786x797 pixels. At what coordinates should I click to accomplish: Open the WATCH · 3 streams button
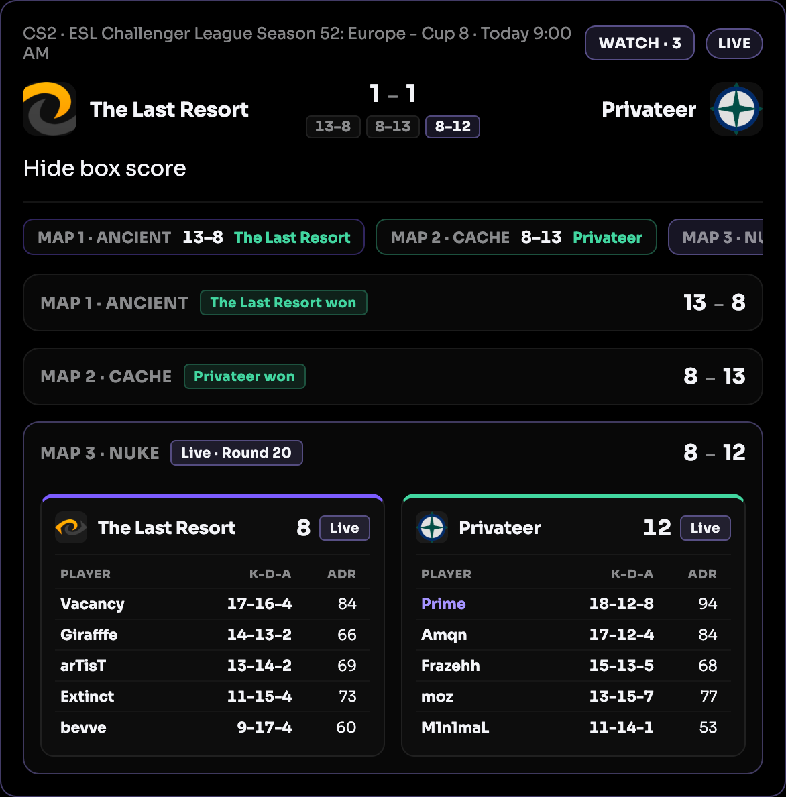click(x=640, y=43)
